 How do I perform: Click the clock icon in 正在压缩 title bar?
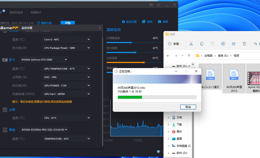coord(116,71)
